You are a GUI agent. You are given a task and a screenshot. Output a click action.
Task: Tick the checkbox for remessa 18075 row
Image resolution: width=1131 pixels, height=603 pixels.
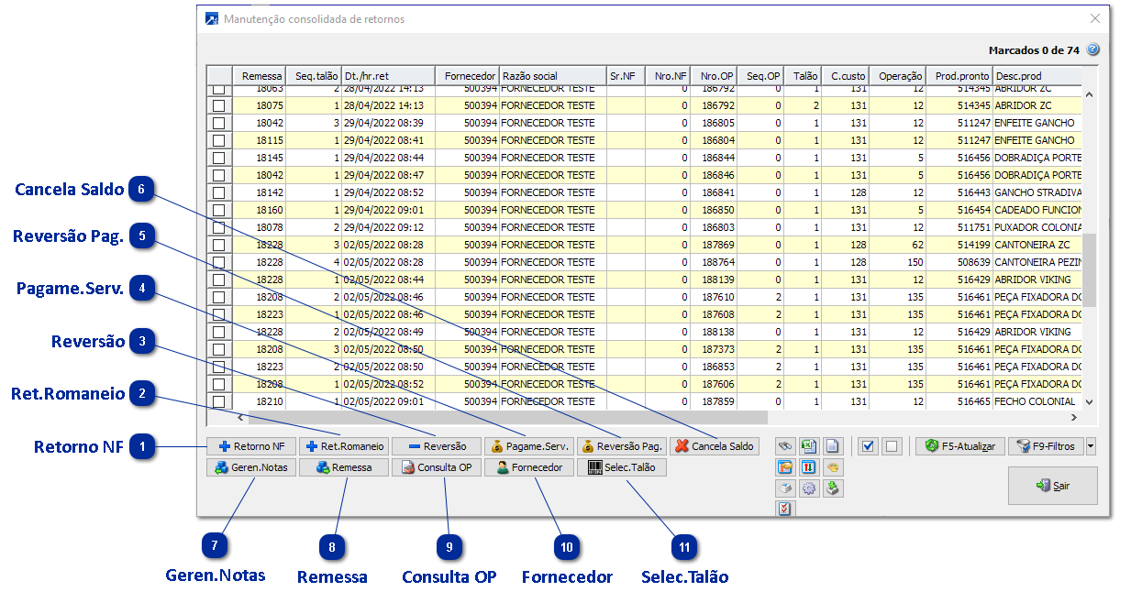(x=218, y=105)
